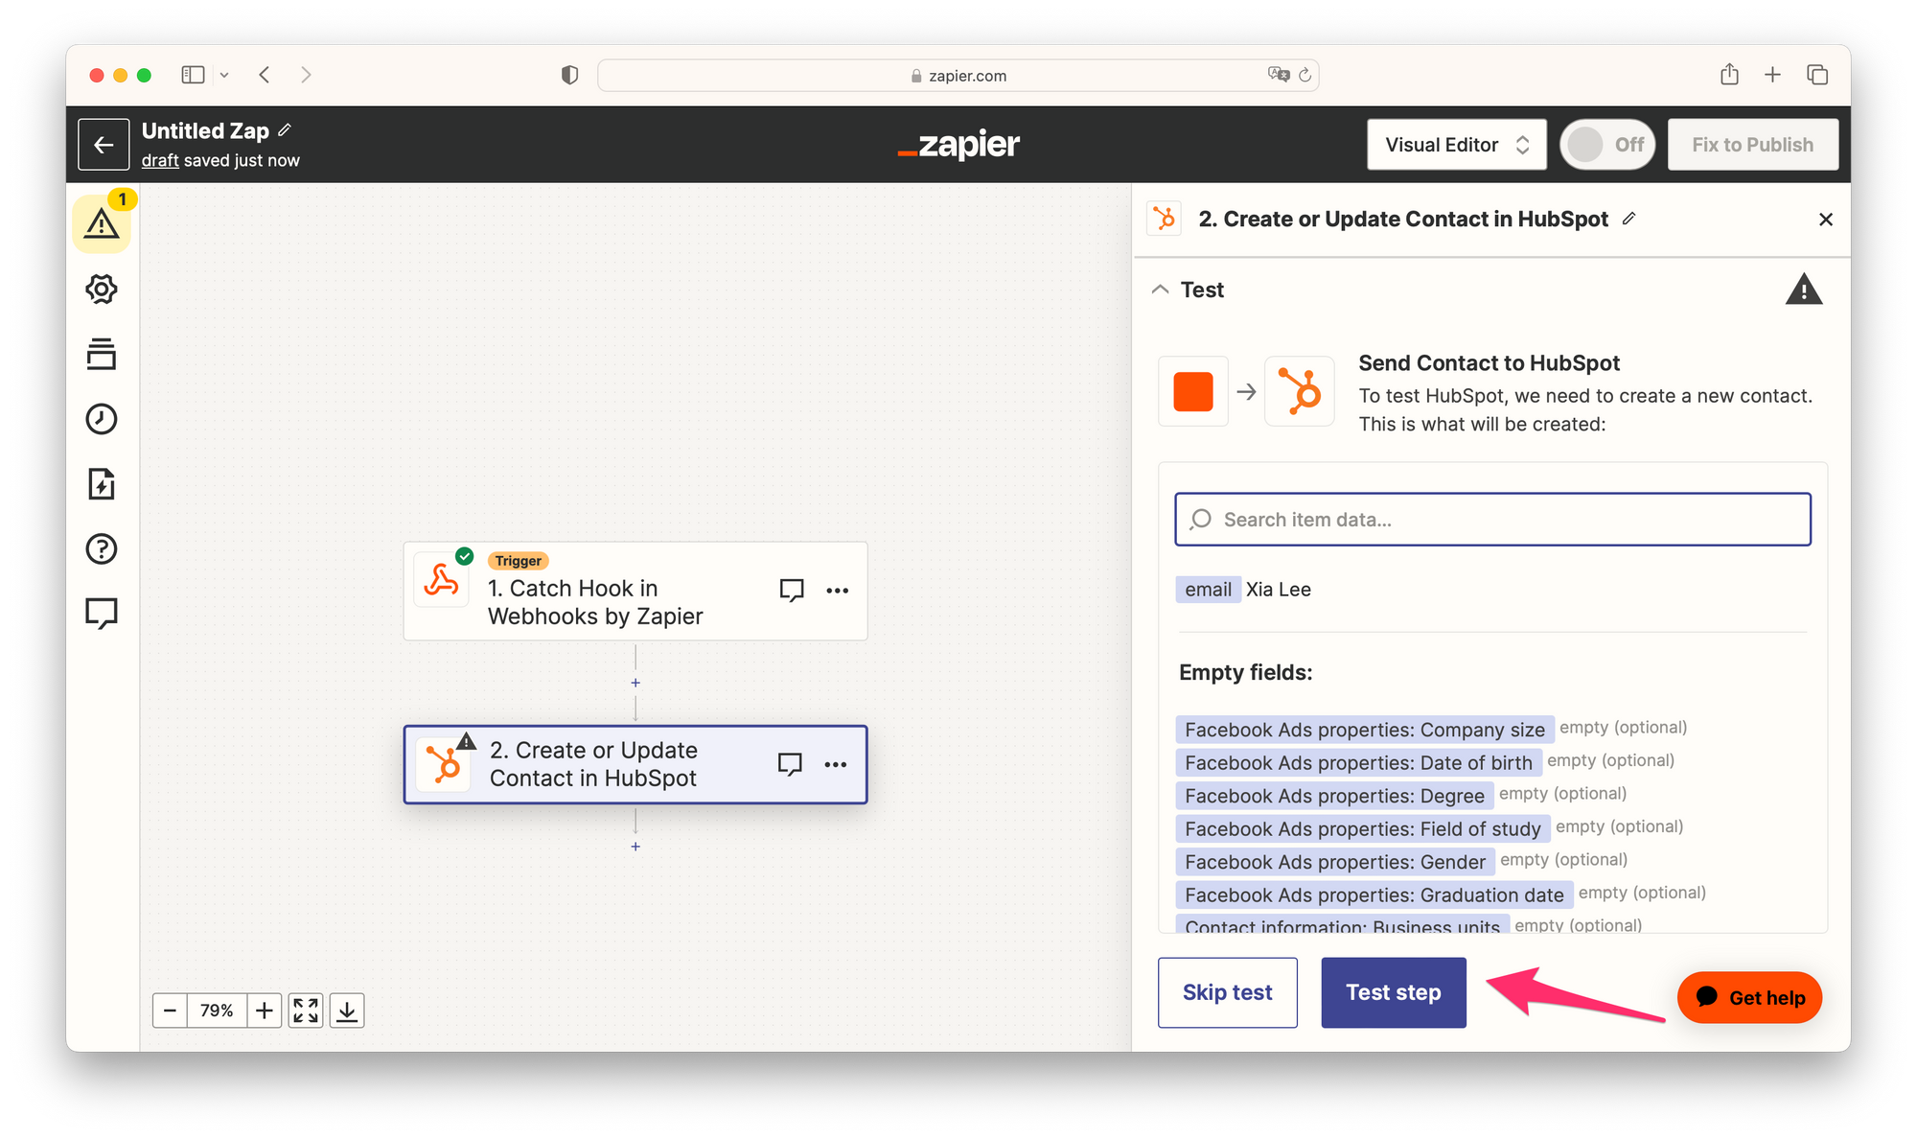Collapse the Test section chevron
This screenshot has width=1917, height=1139.
(1160, 290)
